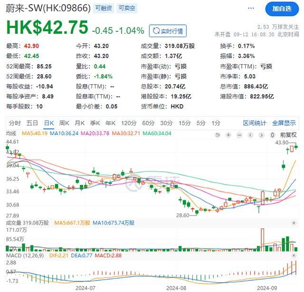
Task: Click the MA30:32.71 legend label
Action: 126,133
